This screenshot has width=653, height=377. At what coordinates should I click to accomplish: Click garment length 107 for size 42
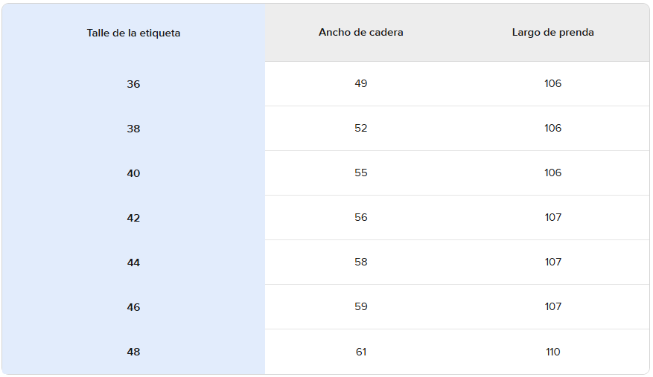552,217
